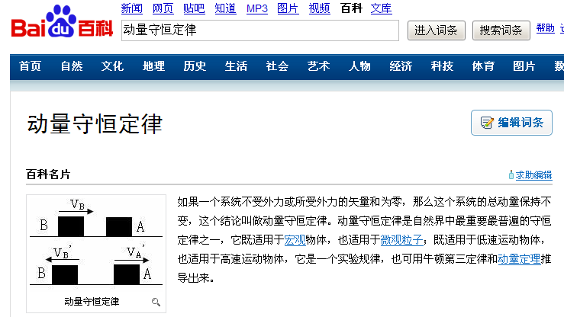Select 首页 in the navigation bar
The width and height of the screenshot is (564, 317).
(x=31, y=66)
